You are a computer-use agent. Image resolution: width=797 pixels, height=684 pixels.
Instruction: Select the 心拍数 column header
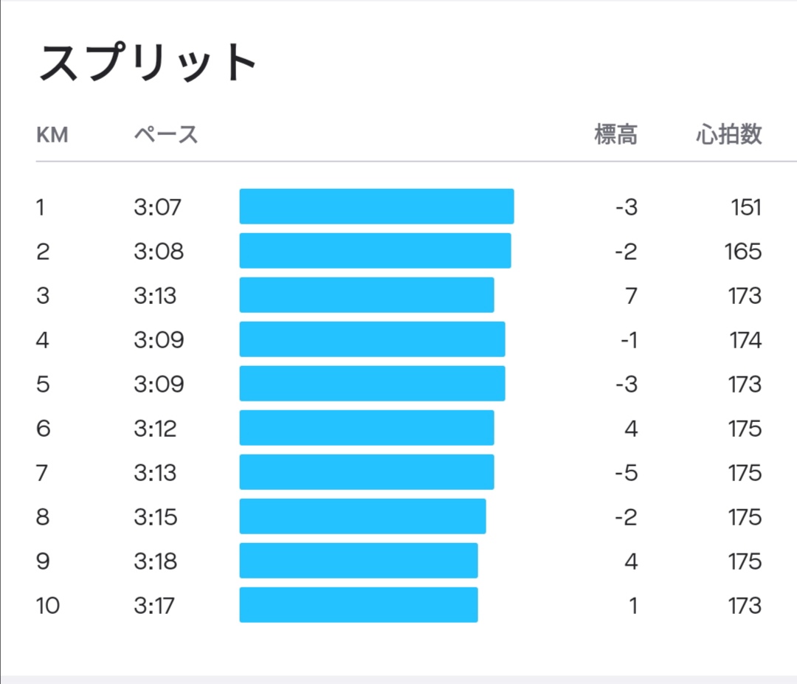click(728, 136)
